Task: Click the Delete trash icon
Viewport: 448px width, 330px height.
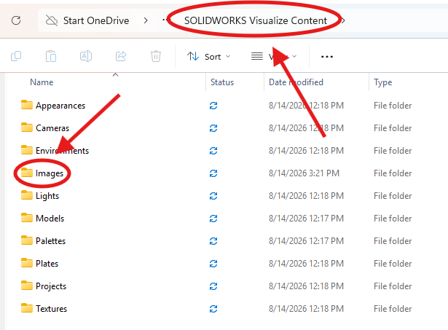Action: (156, 56)
